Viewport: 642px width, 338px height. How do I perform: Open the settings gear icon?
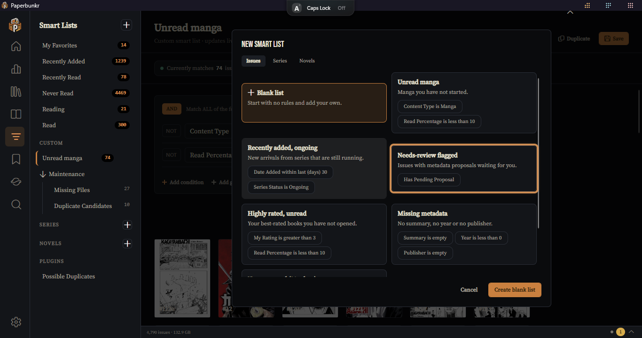coord(16,322)
